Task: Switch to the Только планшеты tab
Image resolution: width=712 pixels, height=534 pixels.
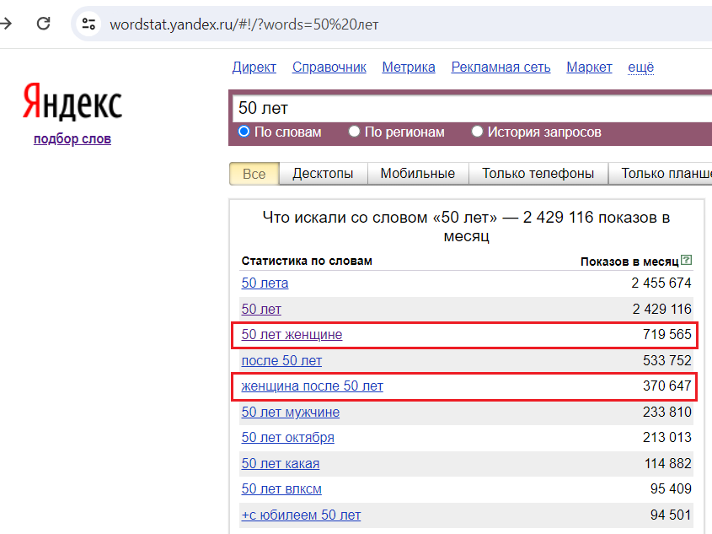Action: point(661,174)
